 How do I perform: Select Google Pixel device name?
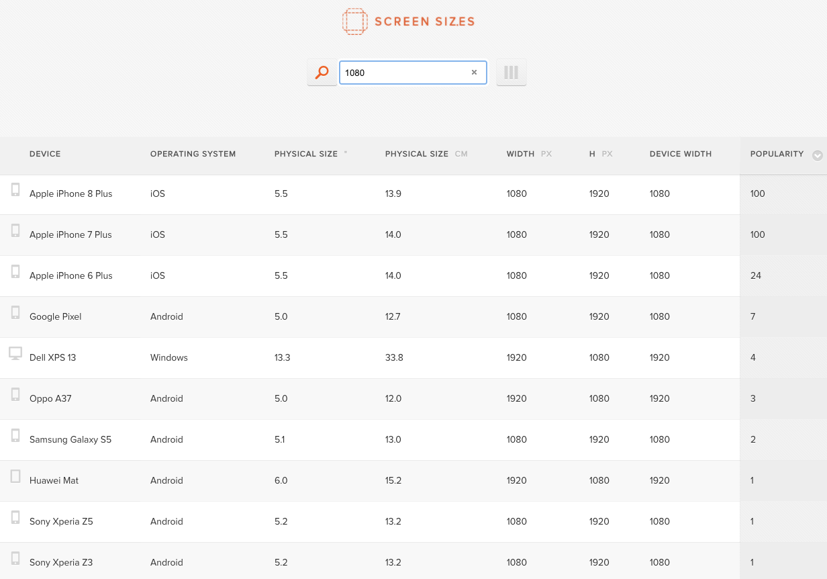55,316
